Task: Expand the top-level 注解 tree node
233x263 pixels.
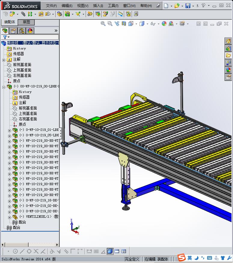Action: coord(4,60)
